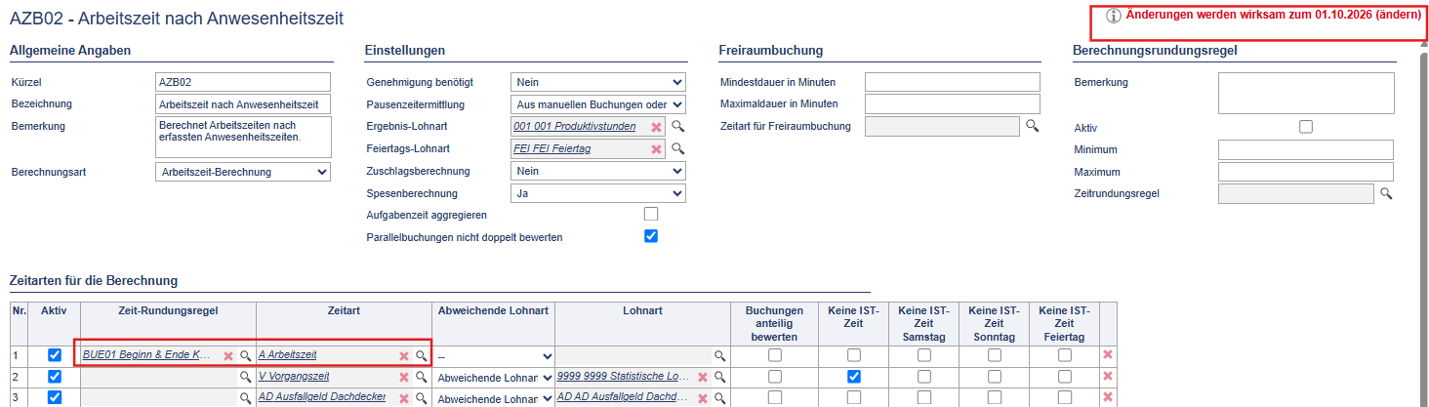This screenshot has width=1429, height=407.
Task: Click the Maximum field under Berechnungsrundungsregel
Action: pyautogui.click(x=1306, y=172)
